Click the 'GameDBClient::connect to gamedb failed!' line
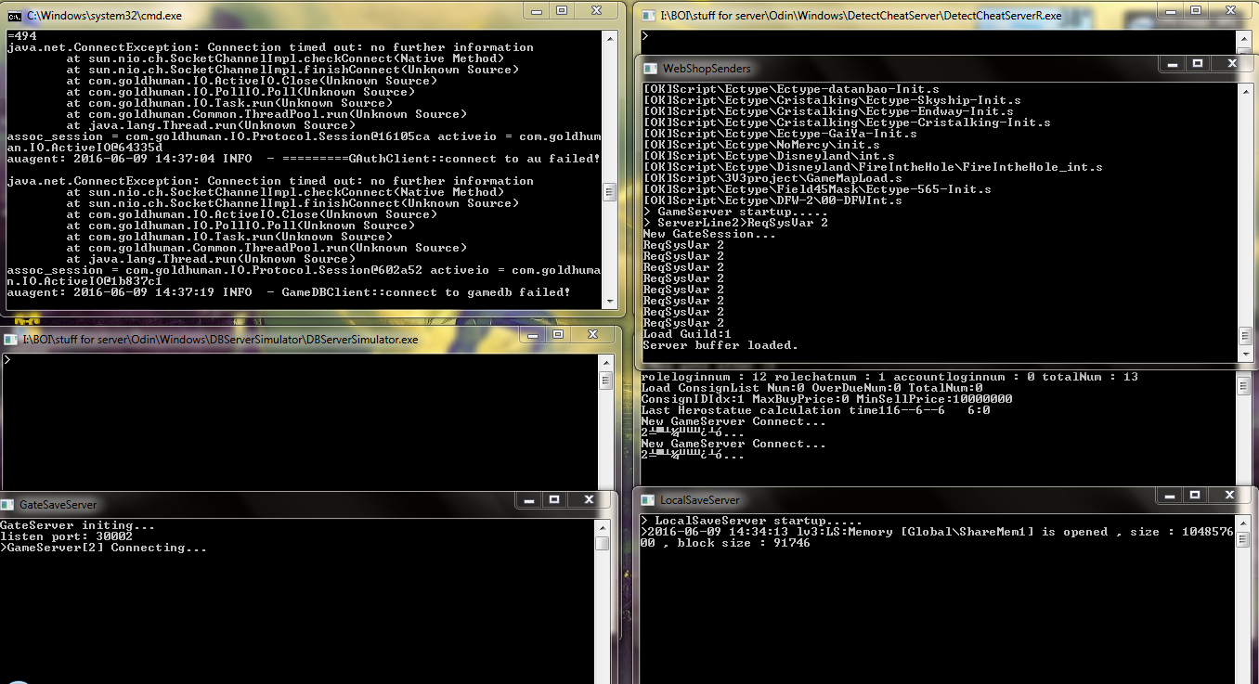The width and height of the screenshot is (1259, 684). [x=289, y=292]
